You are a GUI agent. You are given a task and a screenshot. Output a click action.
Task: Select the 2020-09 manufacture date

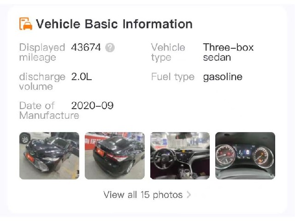(92, 105)
